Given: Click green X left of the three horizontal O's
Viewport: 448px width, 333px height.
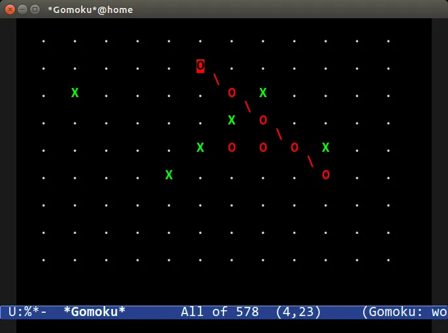Looking at the screenshot, I should click(x=200, y=147).
